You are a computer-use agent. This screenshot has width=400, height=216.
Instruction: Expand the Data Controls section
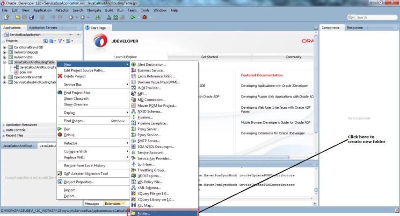[4, 130]
